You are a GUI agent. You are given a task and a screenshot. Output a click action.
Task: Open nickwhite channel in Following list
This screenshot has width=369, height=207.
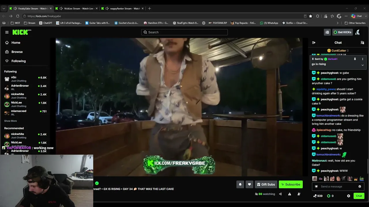click(25, 96)
